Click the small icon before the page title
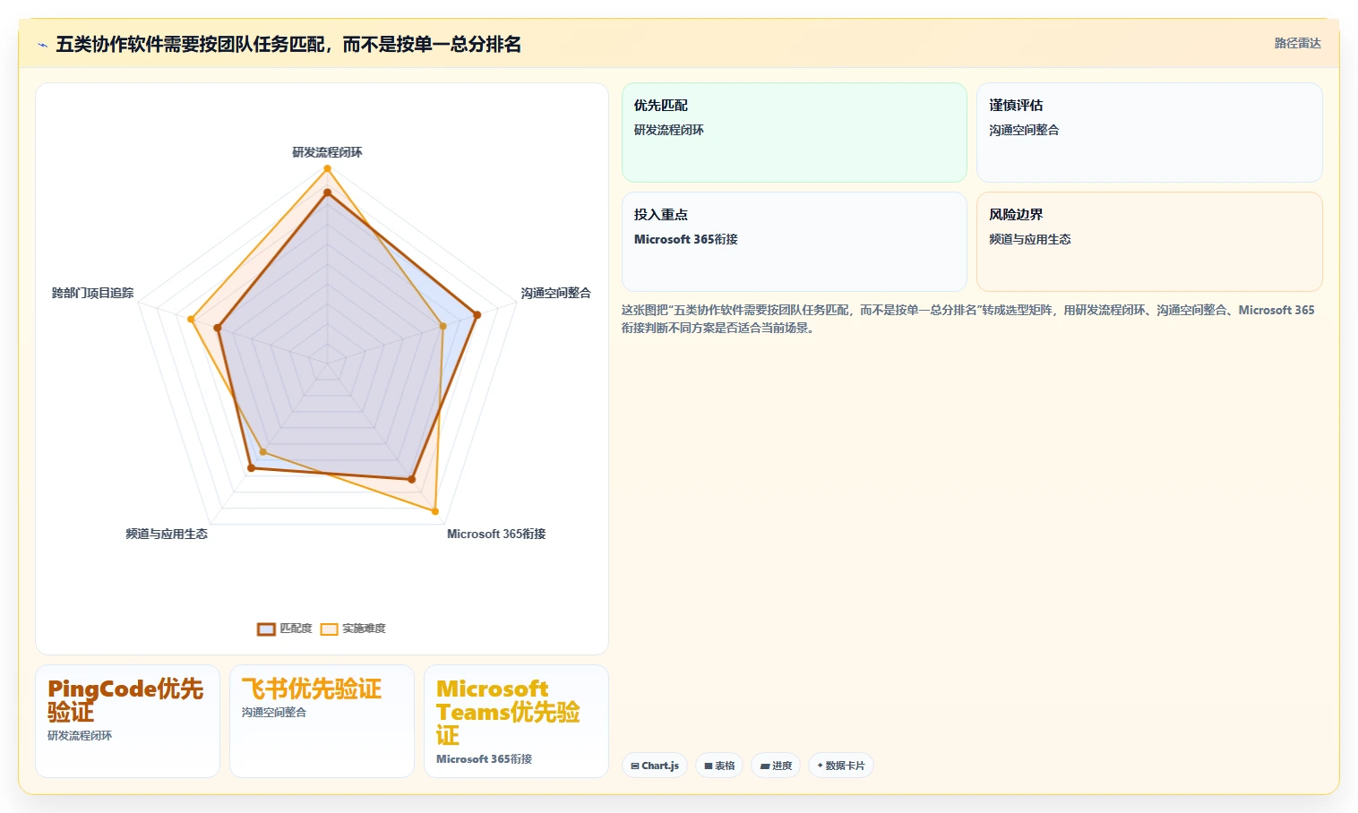Viewport: 1358px width, 813px height. click(42, 45)
